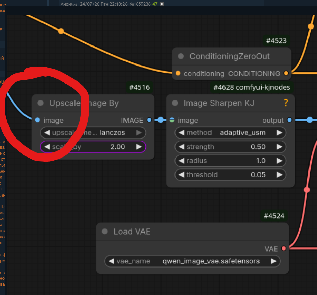This screenshot has width=317, height=295.
Task: Edit the scale_by 2.00 field
Action: [x=93, y=147]
